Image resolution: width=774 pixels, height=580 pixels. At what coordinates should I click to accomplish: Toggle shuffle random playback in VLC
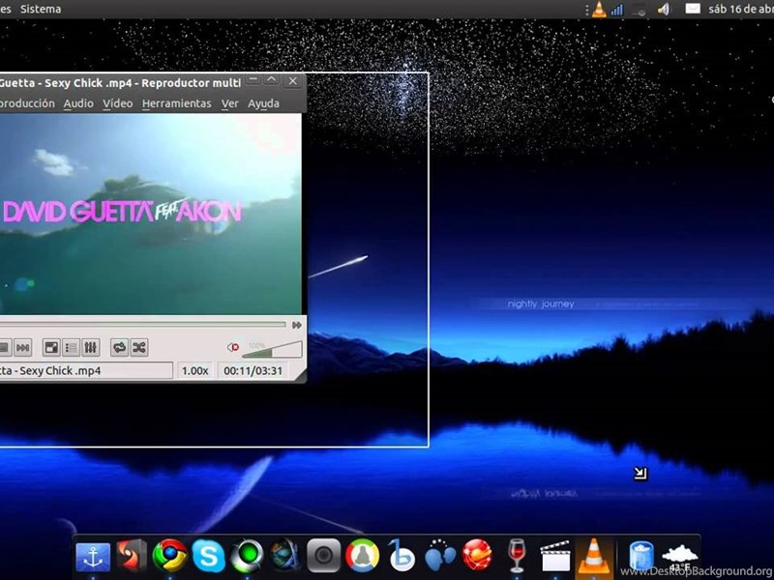click(x=139, y=348)
